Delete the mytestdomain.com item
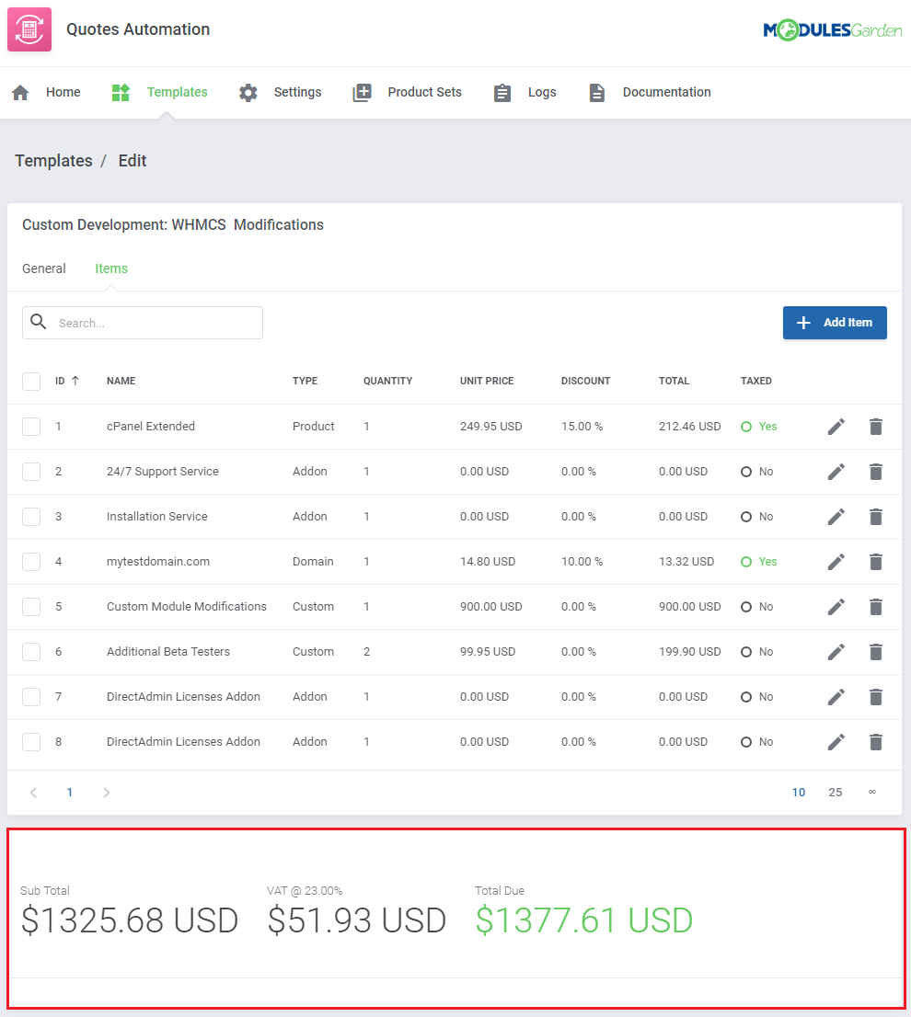 (x=876, y=562)
